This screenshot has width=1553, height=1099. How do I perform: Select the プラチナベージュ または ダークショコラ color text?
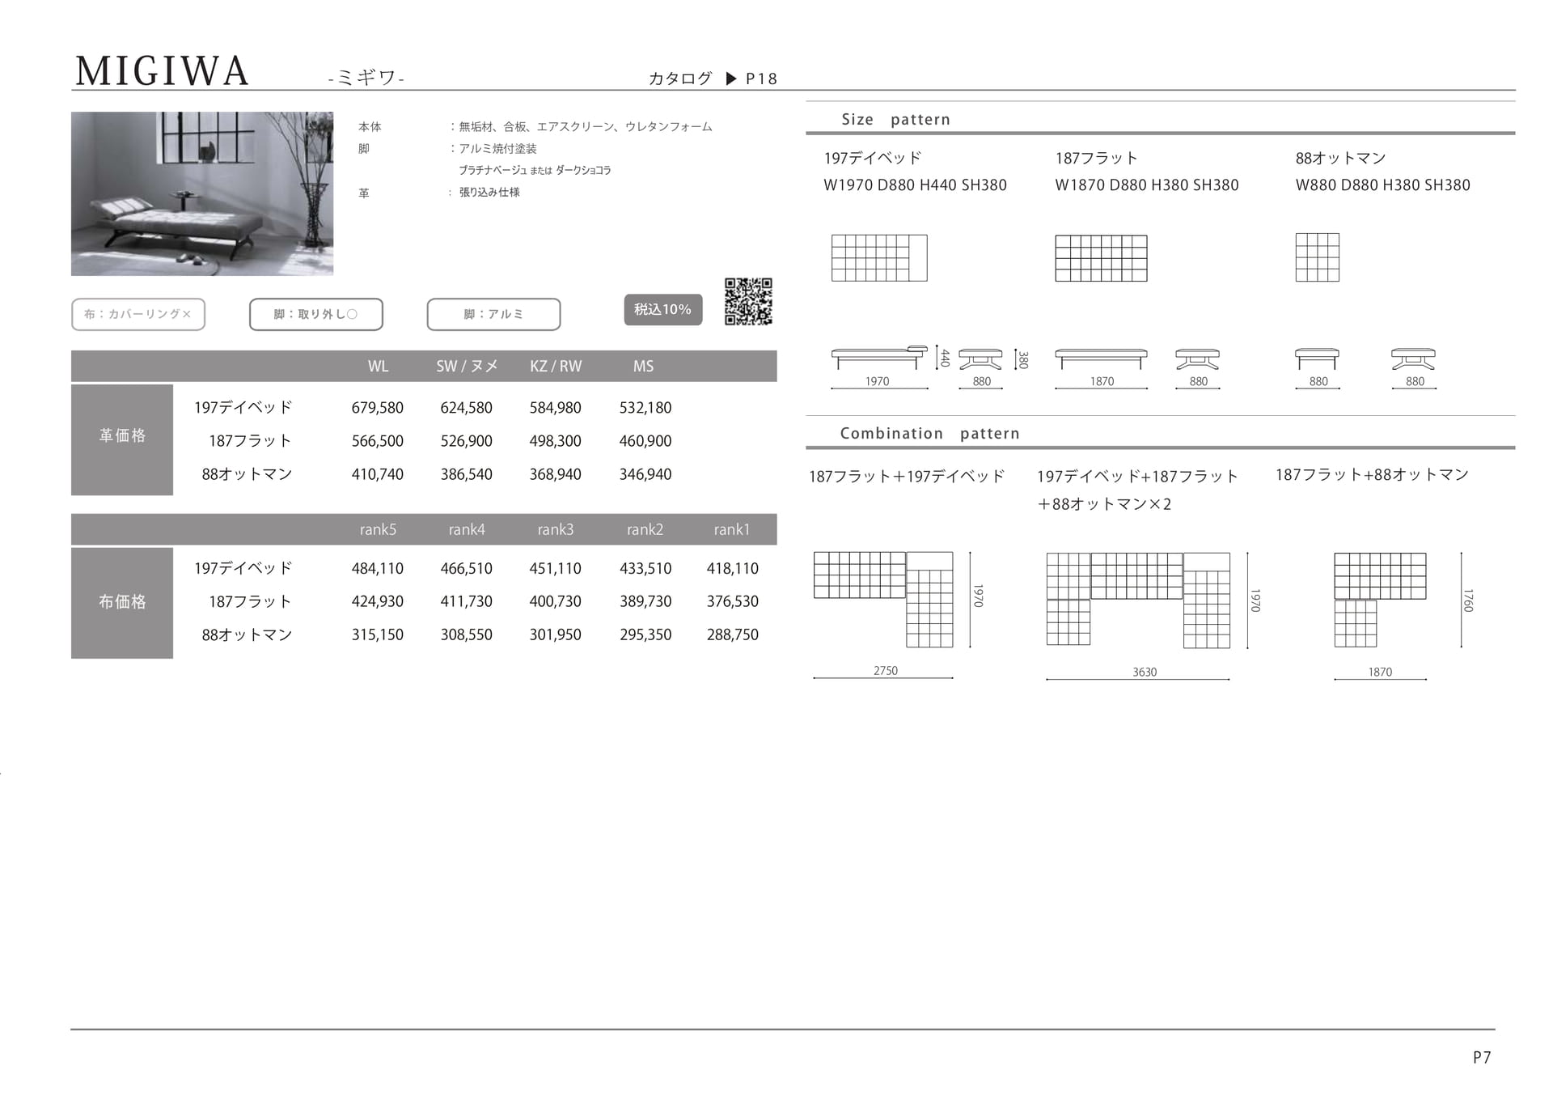click(x=535, y=171)
